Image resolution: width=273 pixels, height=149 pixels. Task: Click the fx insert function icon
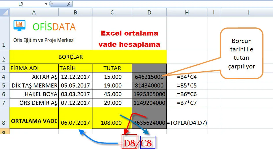pos(69,4)
